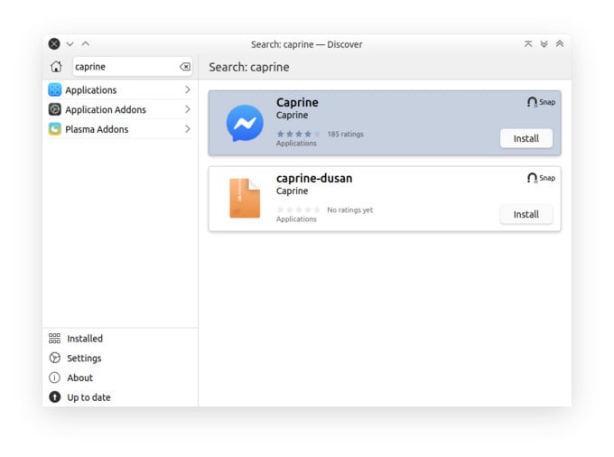This screenshot has height=457, width=614.
Task: Click the keep-above title bar icon
Action: (528, 44)
